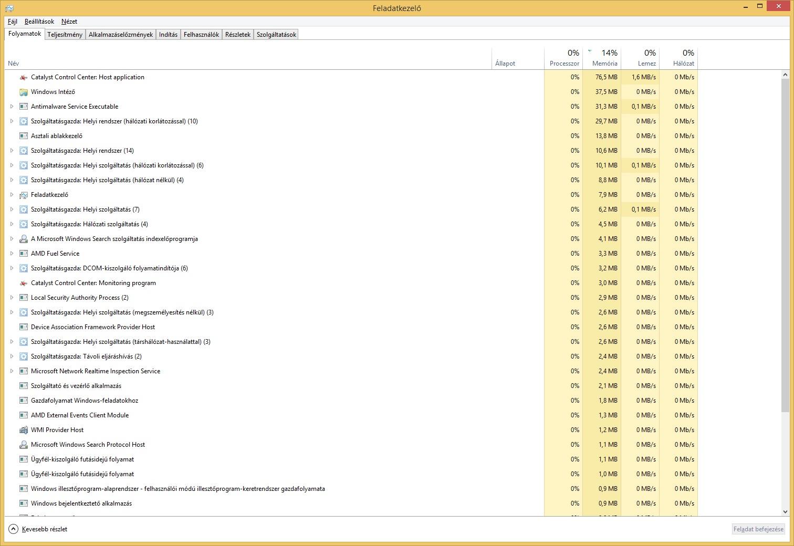The height and width of the screenshot is (546, 794).
Task: Click the Task Manager title bar icon
Action: [9, 8]
